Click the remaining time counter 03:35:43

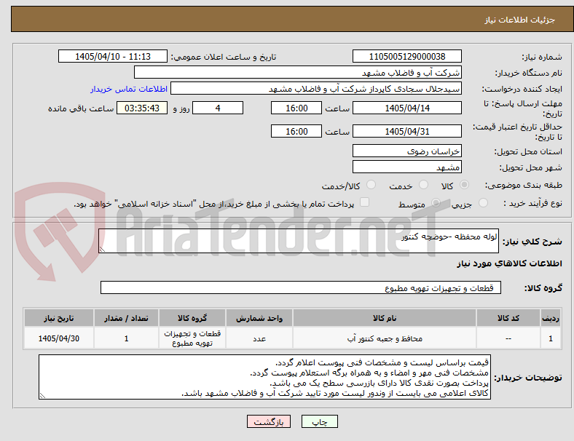[x=142, y=108]
